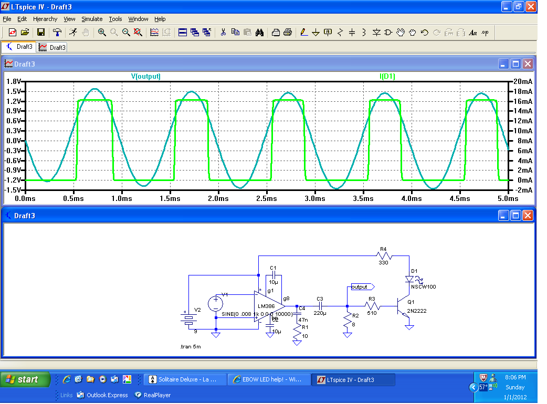Cascade windows using the toolbar icon
This screenshot has width=547, height=404.
tap(195, 33)
